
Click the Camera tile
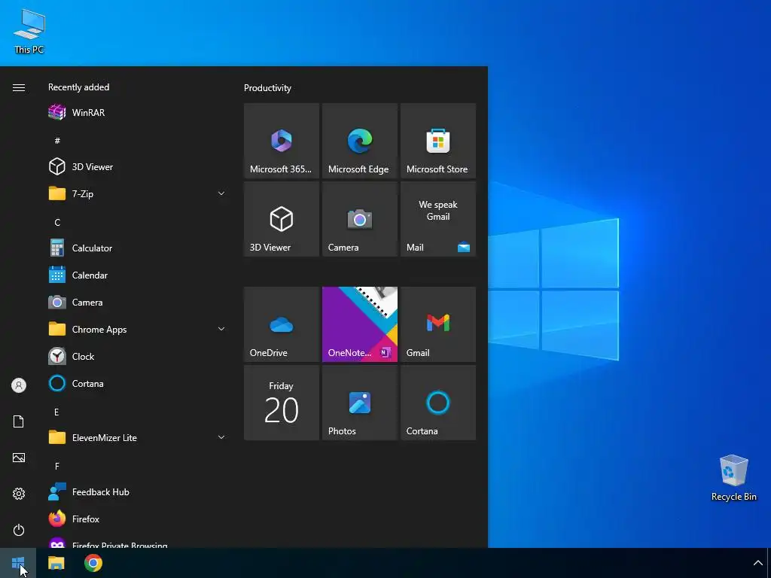click(x=359, y=219)
